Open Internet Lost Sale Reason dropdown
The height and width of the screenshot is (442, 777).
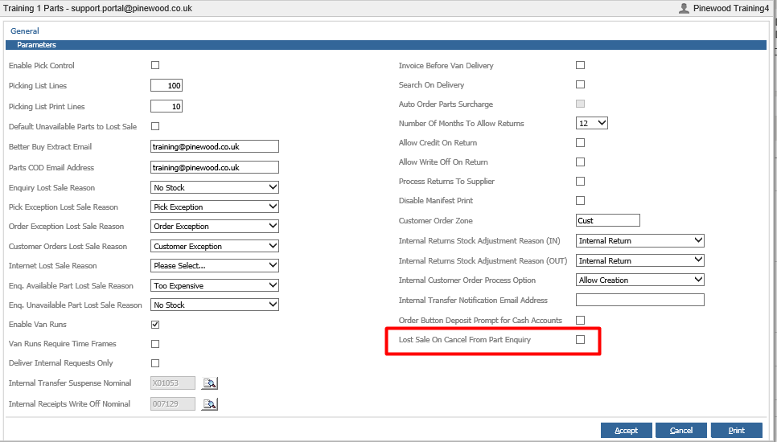[x=215, y=266]
